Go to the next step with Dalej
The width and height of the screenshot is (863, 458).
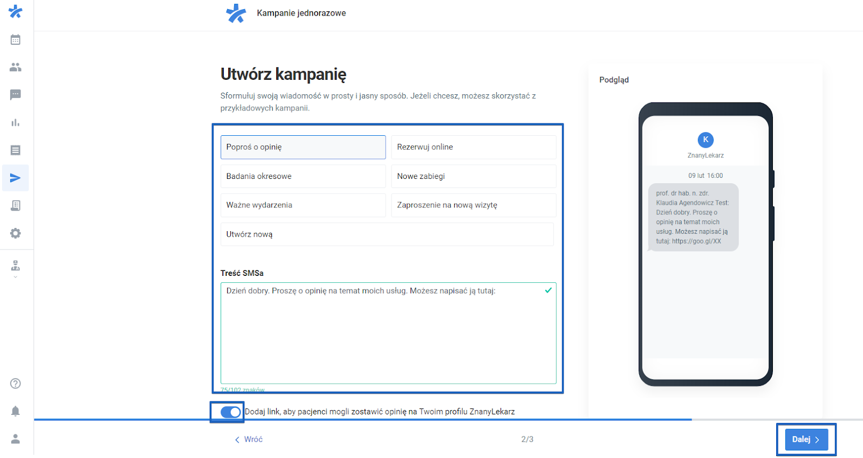[806, 440]
